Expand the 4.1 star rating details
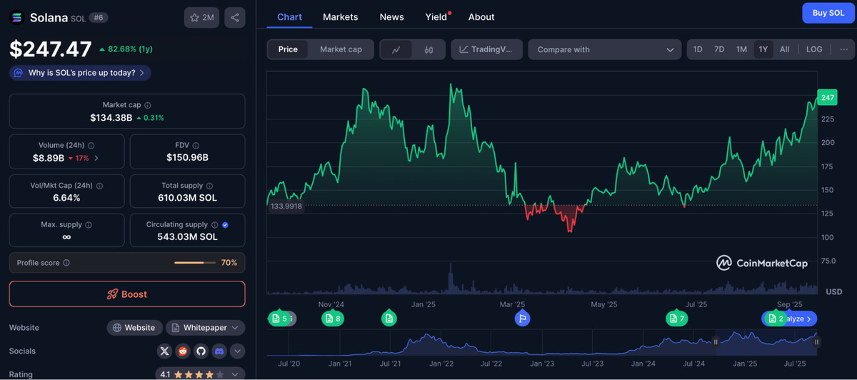Screen dimensions: 857x380 [x=201, y=374]
